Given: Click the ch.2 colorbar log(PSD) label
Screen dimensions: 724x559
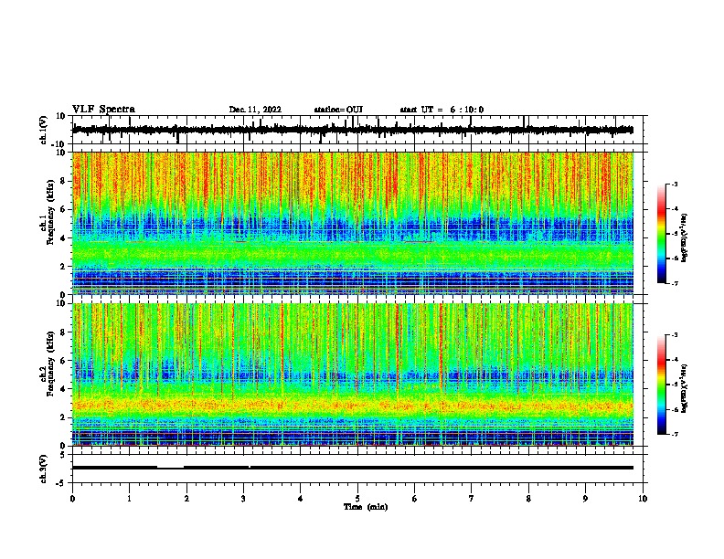Looking at the screenshot, I should 685,388.
